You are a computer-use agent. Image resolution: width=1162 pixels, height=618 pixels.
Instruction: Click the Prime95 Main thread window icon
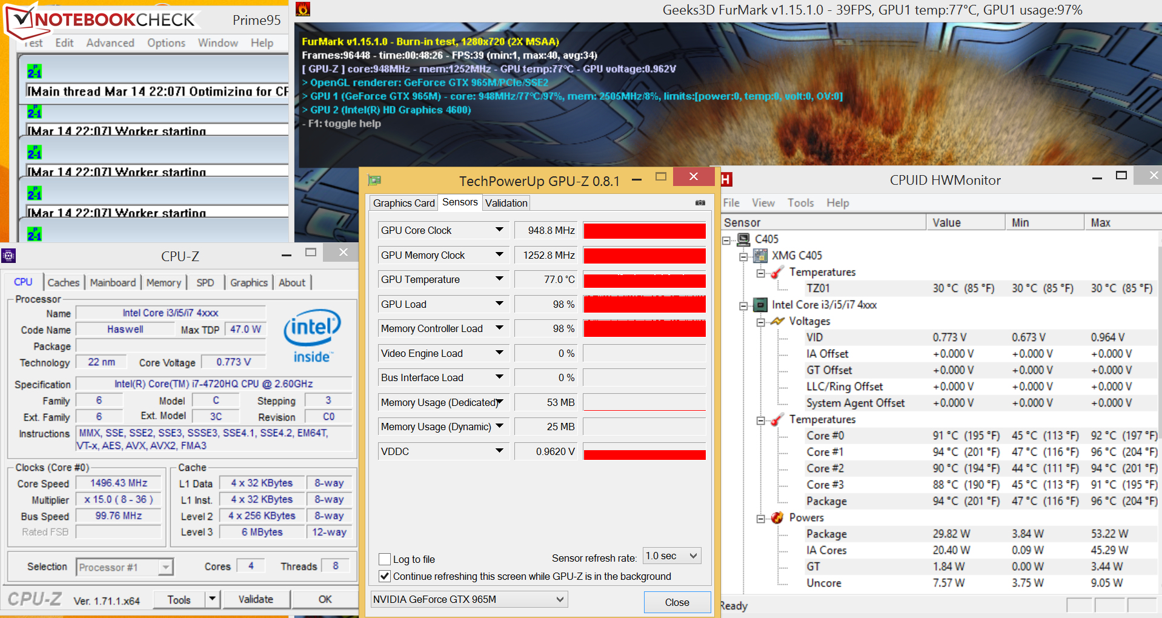point(35,71)
